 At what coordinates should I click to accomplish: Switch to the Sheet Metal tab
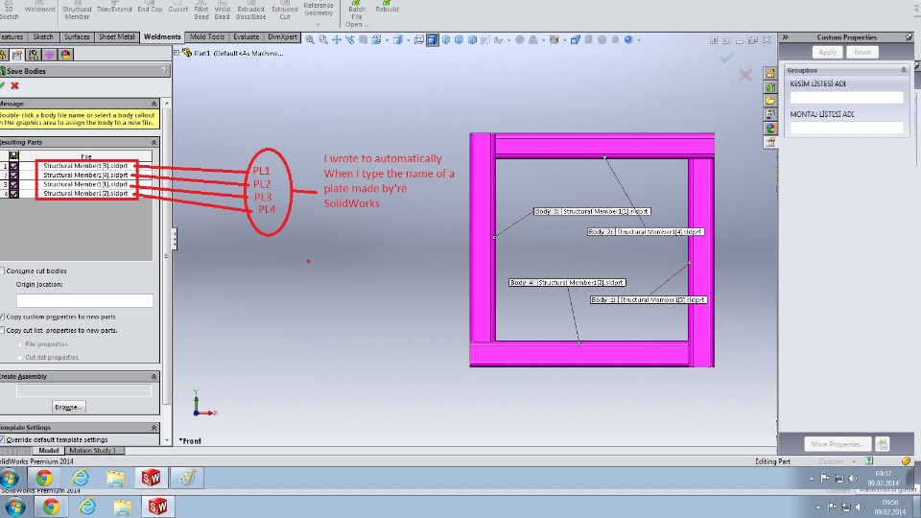[x=116, y=36]
